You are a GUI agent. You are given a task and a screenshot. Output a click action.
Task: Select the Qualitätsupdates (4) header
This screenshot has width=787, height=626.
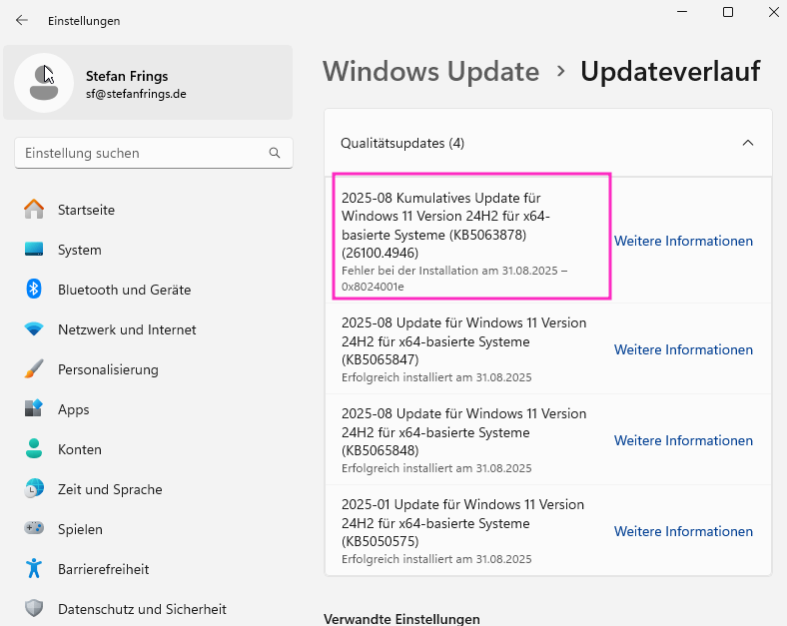click(548, 143)
